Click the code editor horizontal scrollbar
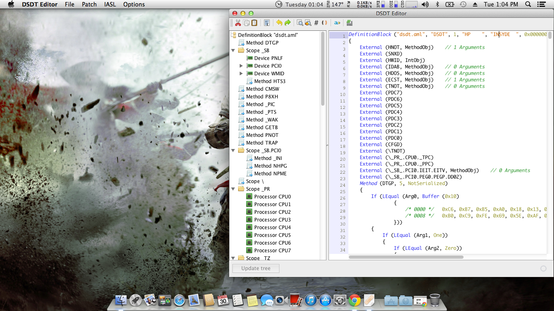The width and height of the screenshot is (554, 311). point(406,257)
